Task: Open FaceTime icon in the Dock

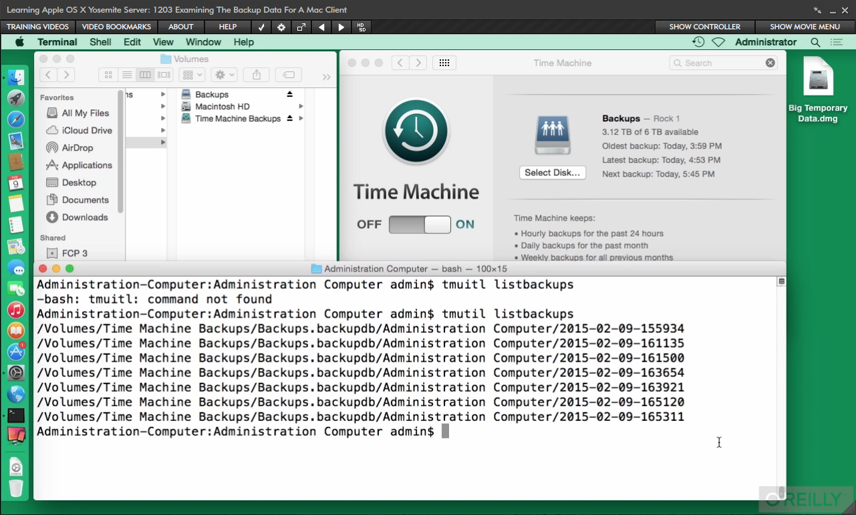Action: [x=16, y=289]
